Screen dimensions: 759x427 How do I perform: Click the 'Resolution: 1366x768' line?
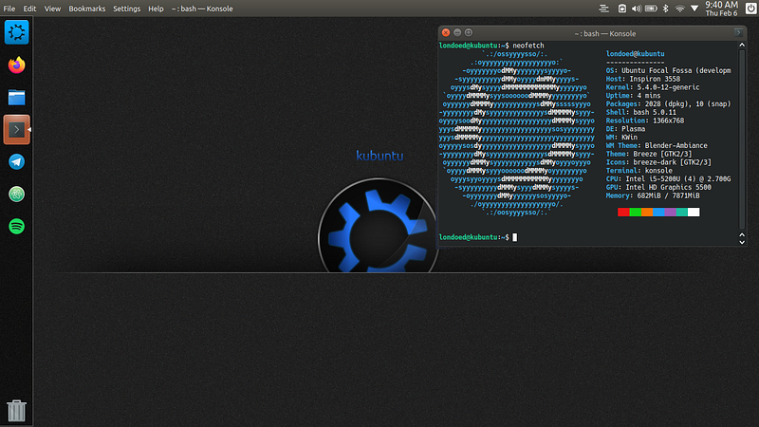645,121
